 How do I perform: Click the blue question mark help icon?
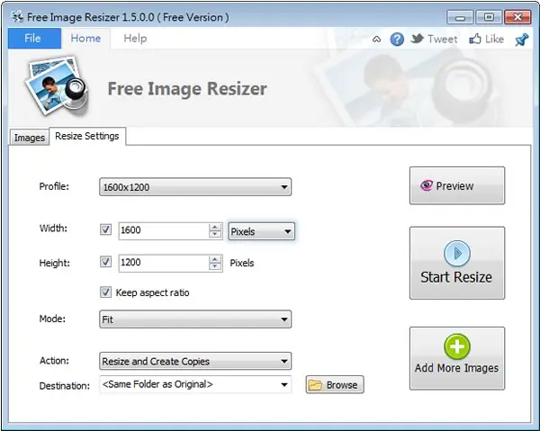click(x=397, y=40)
